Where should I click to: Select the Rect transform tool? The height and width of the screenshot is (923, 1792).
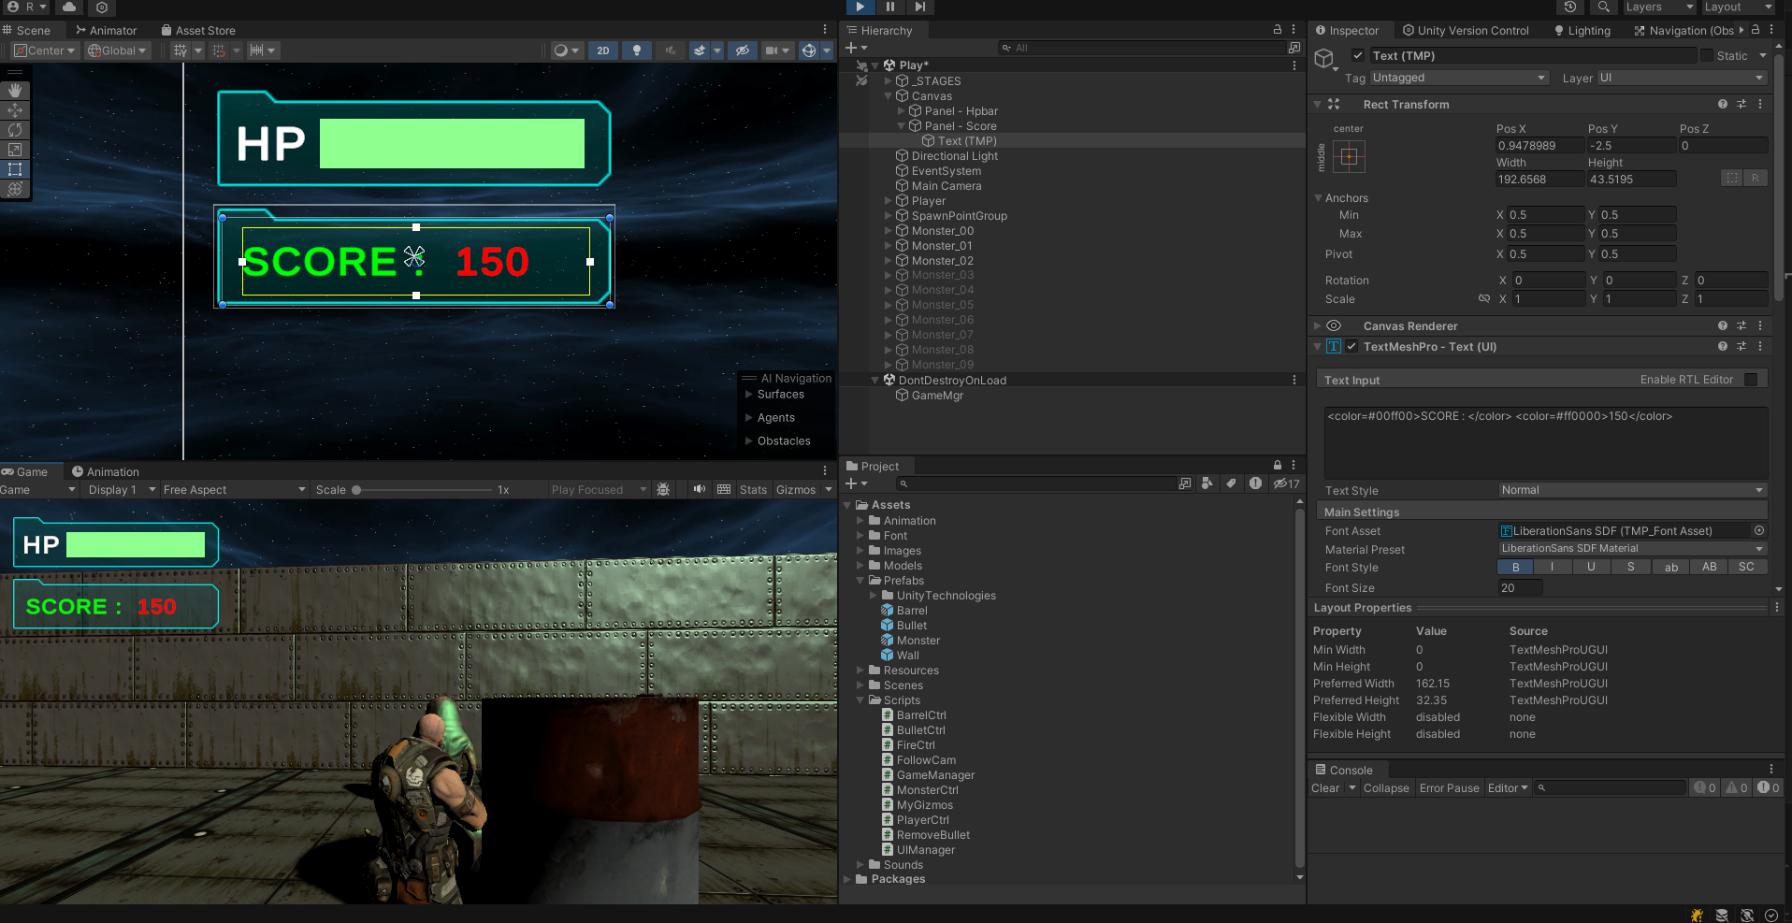15,169
